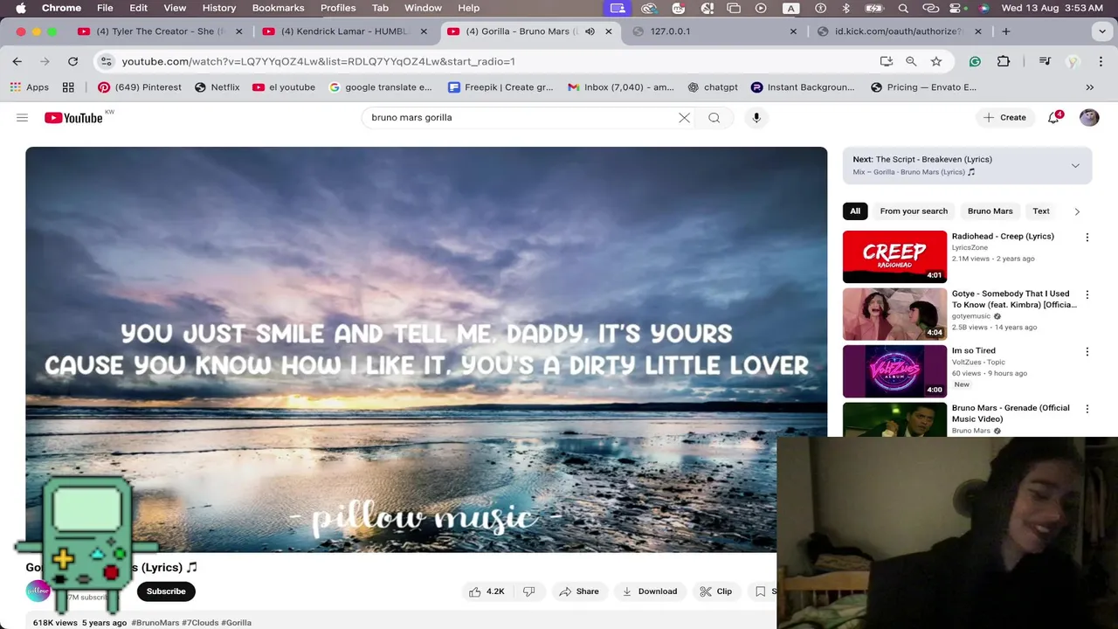Clear the search box with the X
The height and width of the screenshot is (629, 1118).
pos(684,117)
